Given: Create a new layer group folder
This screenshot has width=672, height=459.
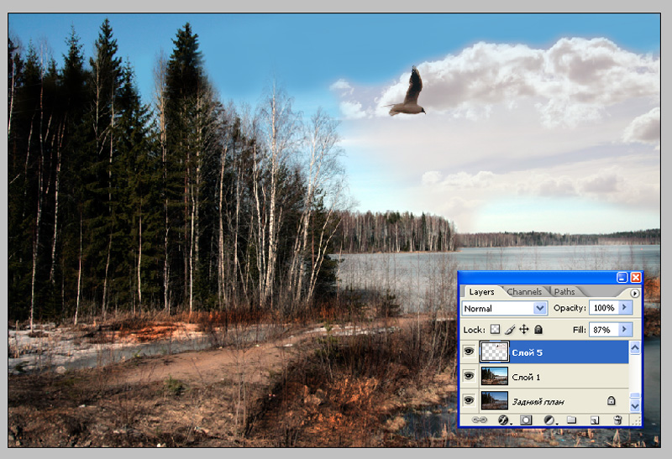Looking at the screenshot, I should coord(571,420).
